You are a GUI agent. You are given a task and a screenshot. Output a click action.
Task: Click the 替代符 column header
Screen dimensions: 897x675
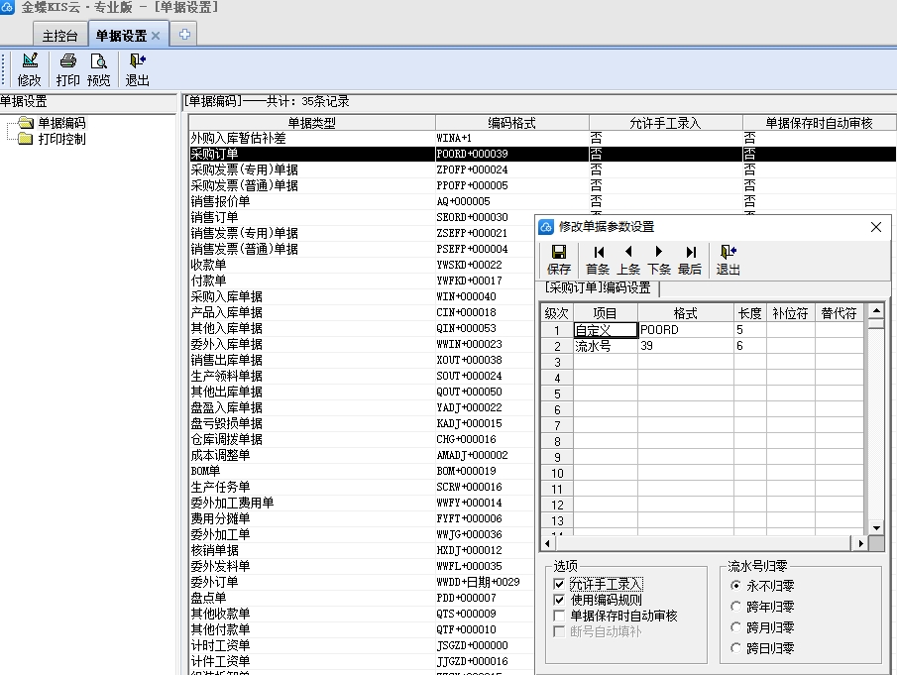coord(839,313)
